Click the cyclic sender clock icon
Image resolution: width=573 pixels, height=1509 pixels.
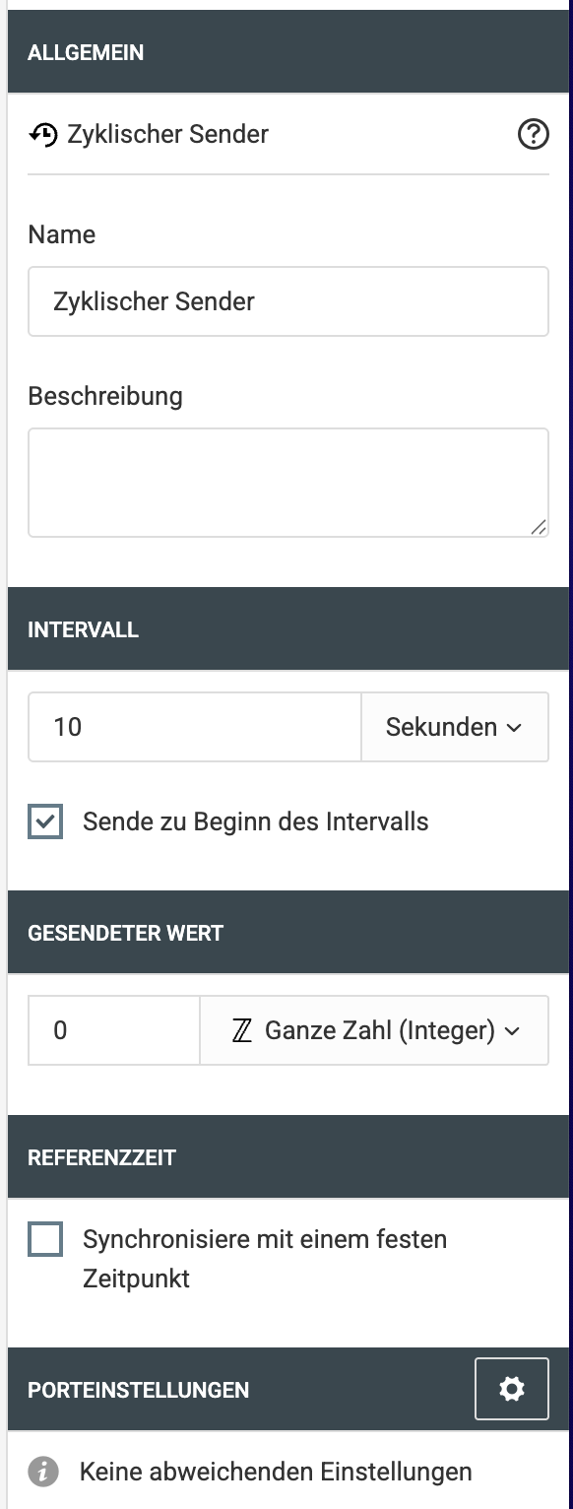pyautogui.click(x=43, y=135)
